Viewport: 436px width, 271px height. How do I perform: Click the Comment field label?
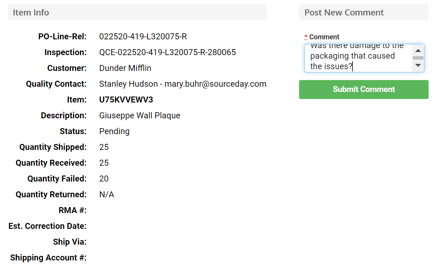(324, 37)
